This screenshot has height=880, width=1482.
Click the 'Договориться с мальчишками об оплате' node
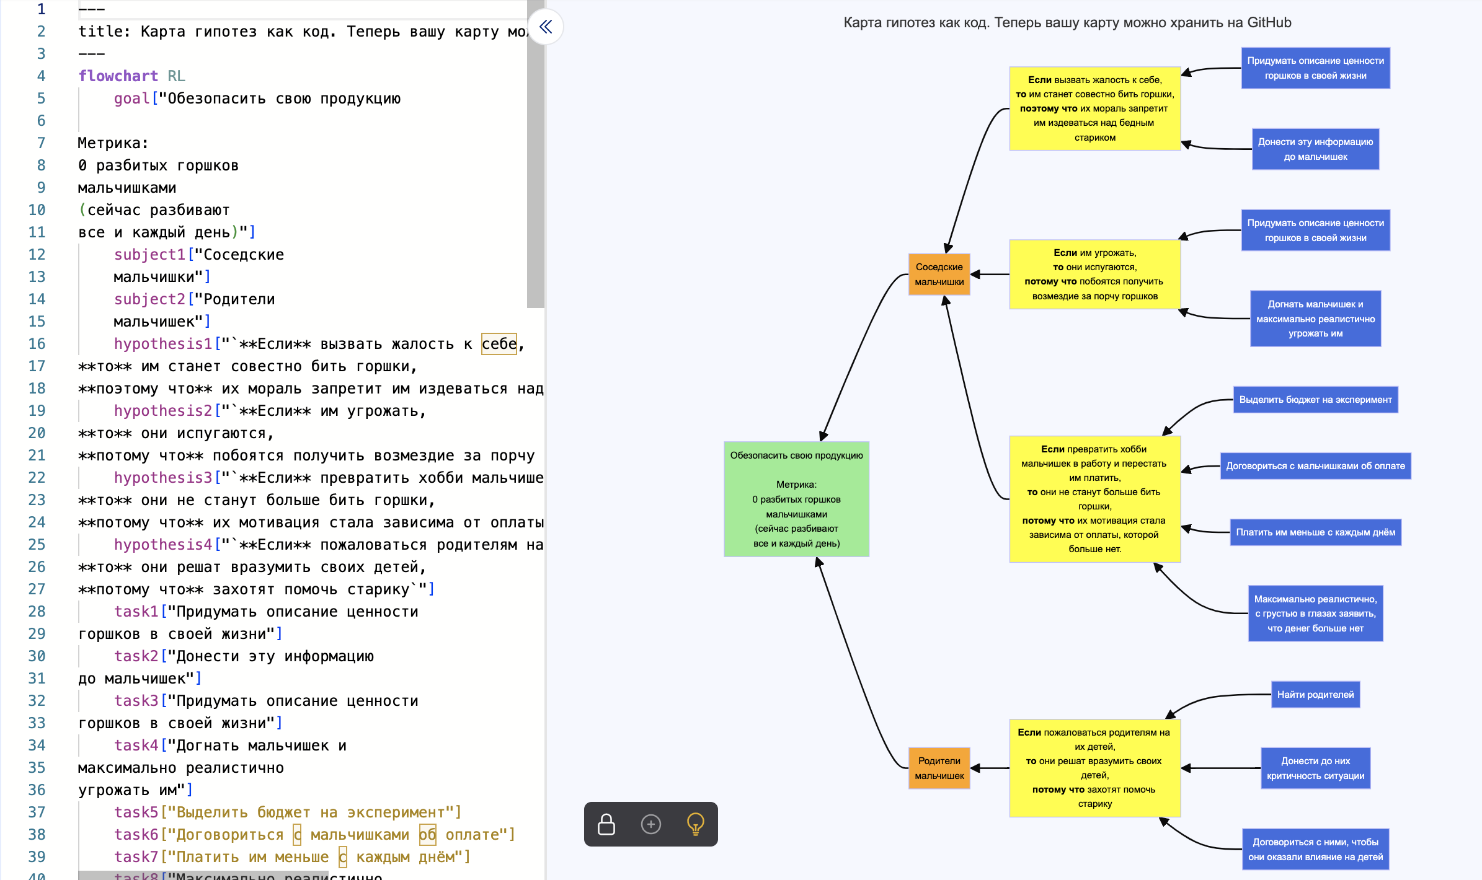pos(1315,466)
